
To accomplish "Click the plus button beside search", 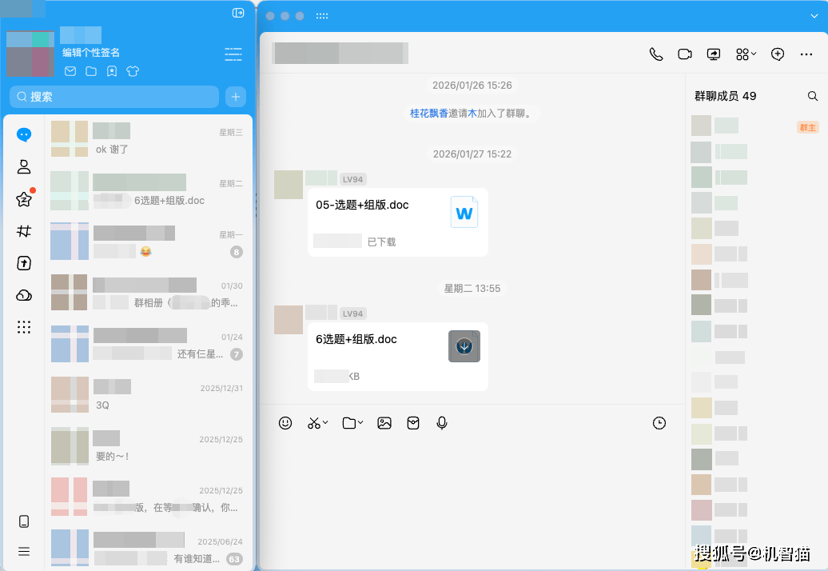I will click(x=236, y=97).
